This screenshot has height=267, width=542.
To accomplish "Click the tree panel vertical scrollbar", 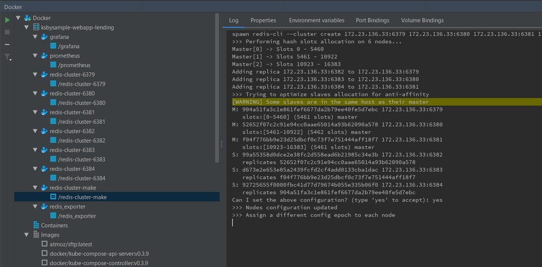I will (217, 88).
